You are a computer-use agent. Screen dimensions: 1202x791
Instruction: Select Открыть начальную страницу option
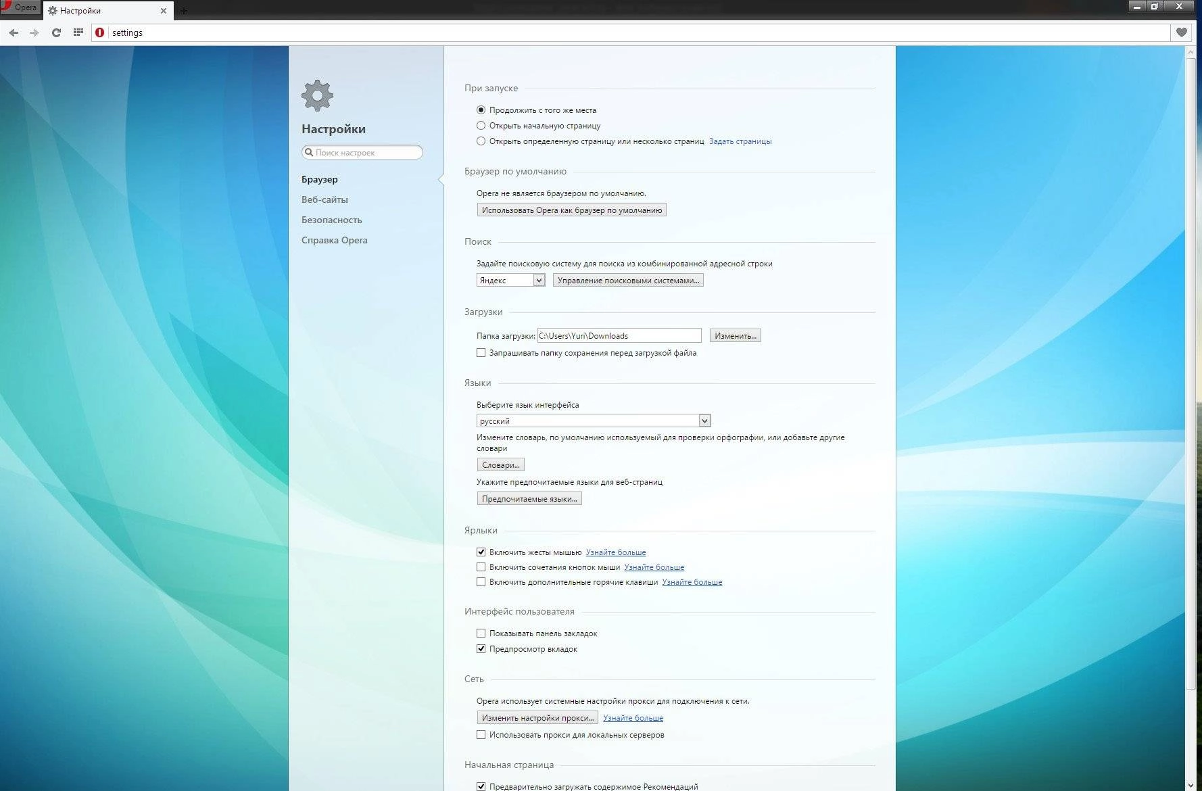tap(481, 125)
